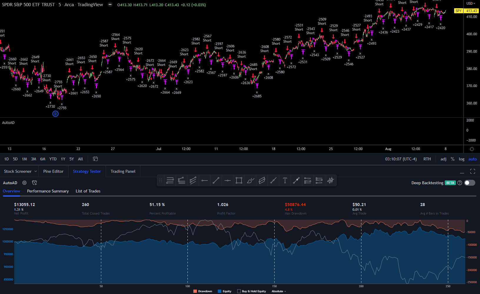The width and height of the screenshot is (480, 294).
Task: Select the parallelogram channel tool
Action: [262, 180]
